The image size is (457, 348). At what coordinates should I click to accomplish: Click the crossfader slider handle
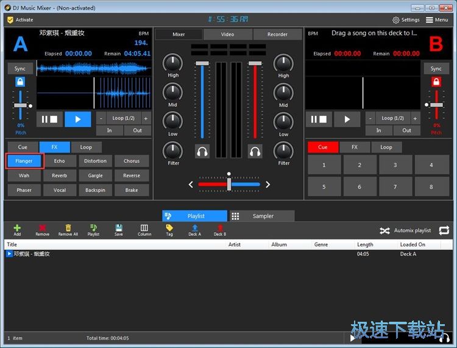coord(229,184)
